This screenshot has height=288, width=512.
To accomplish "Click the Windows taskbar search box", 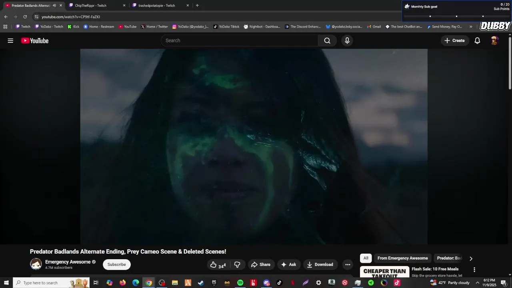I will point(51,283).
